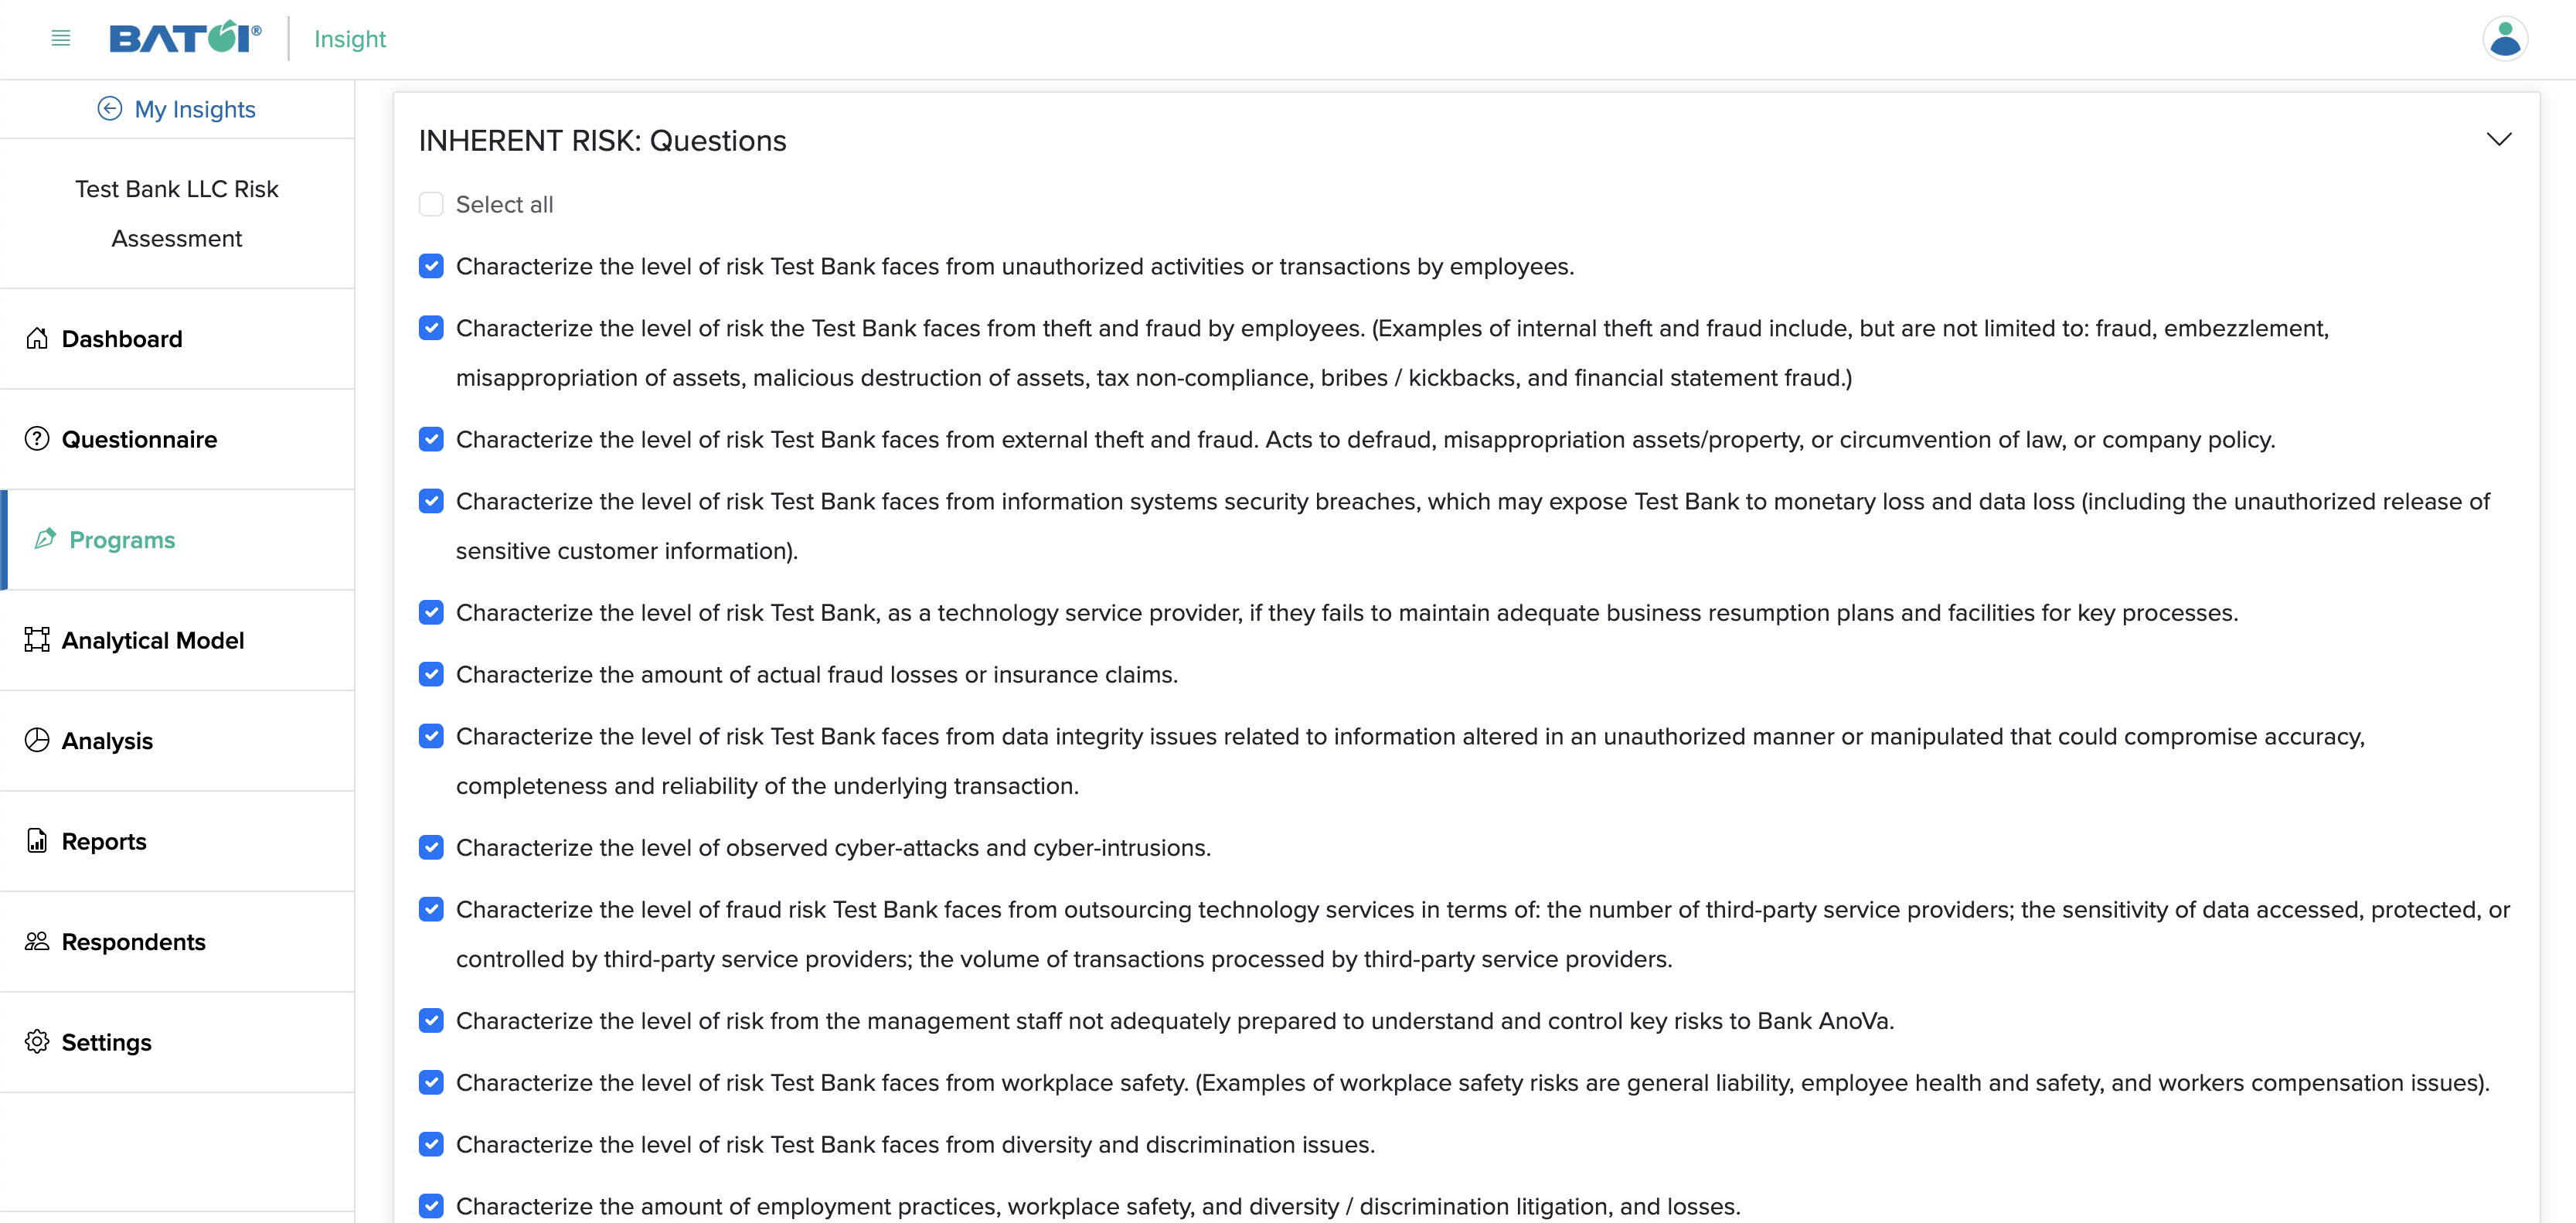The height and width of the screenshot is (1223, 2576).
Task: Click the Respondents sidebar icon
Action: (x=38, y=940)
